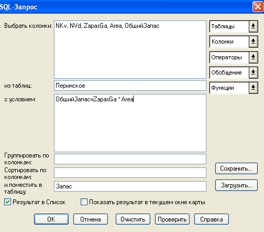Screen dimensions: 264x232
Task: Click the Загрузить... button
Action: coord(236,185)
